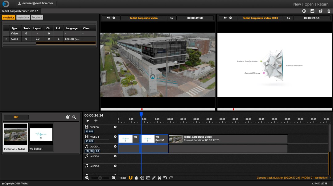The image size is (333, 186).
Task: Unlink clips with the broken chain icon
Action: [x=148, y=178]
